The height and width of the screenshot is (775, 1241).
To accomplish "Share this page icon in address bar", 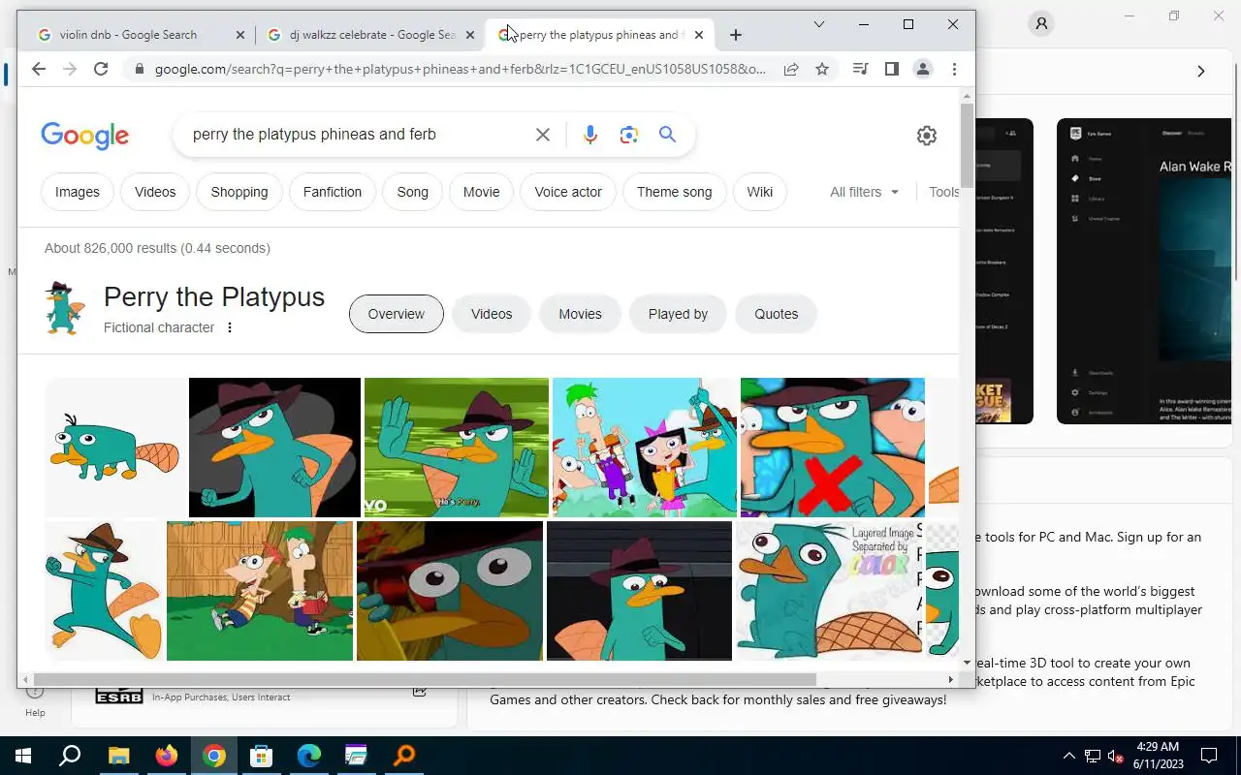I will tap(791, 69).
